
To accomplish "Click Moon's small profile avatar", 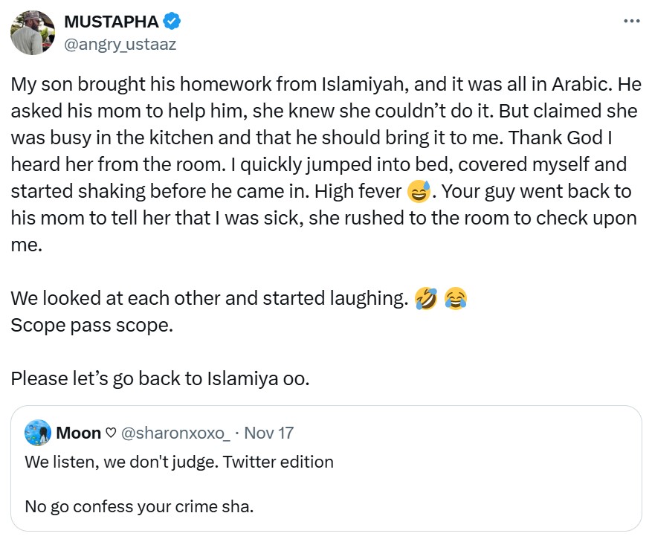I will (x=37, y=433).
